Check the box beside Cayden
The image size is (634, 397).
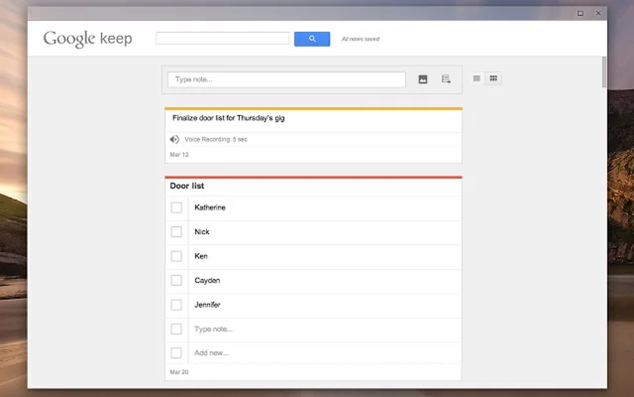tap(177, 280)
